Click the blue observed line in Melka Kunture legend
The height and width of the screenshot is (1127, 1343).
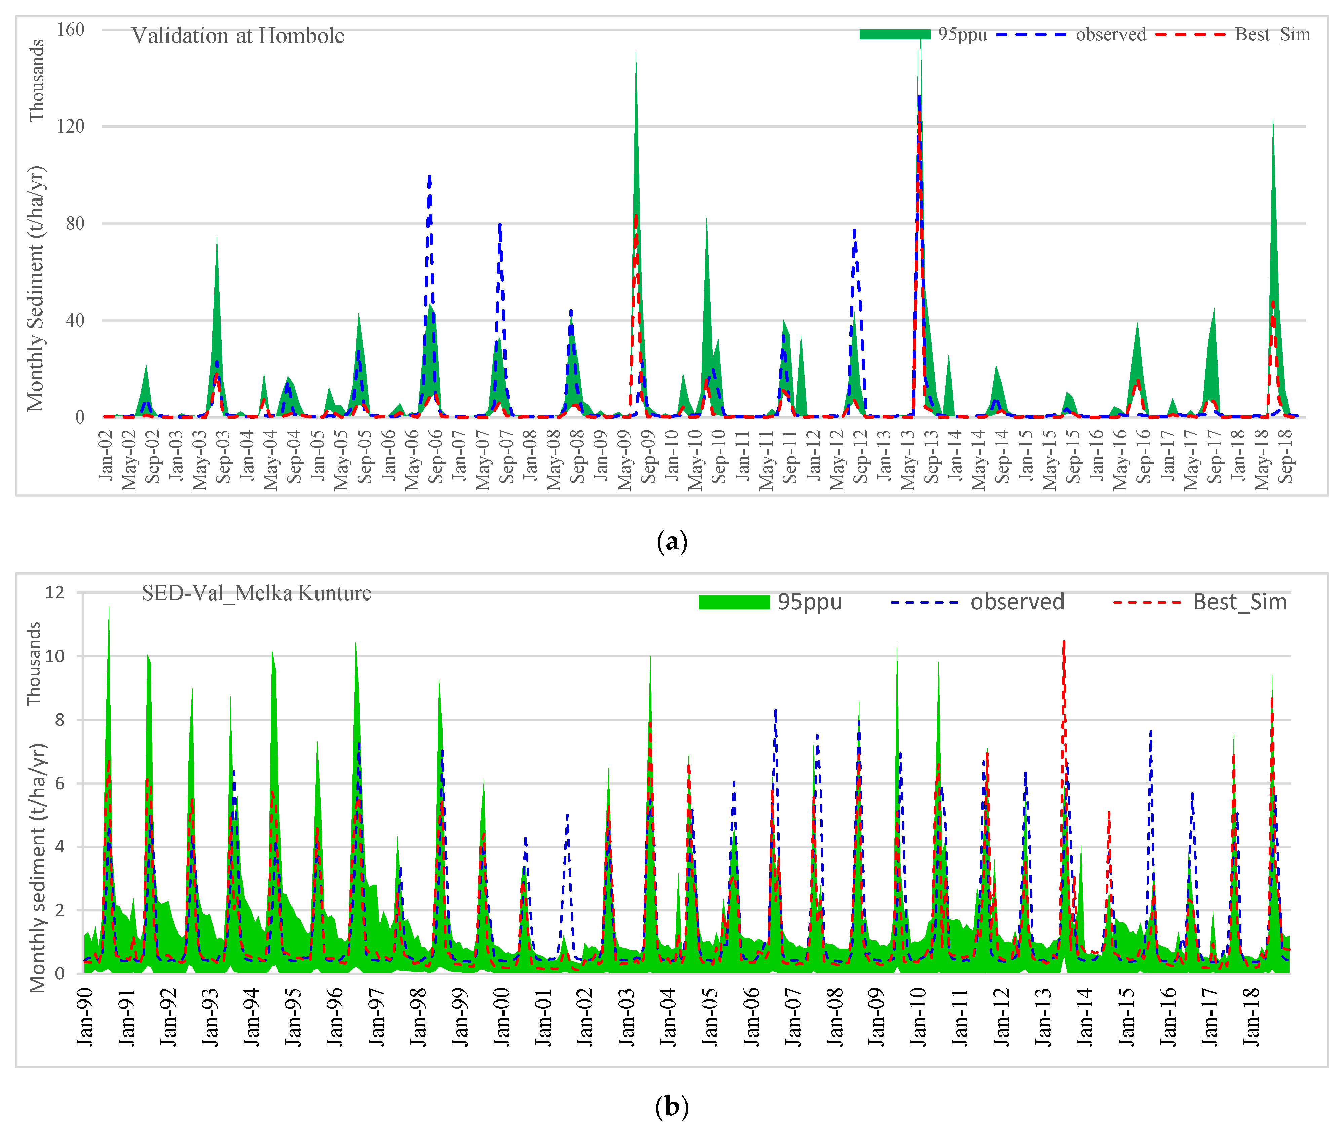(x=925, y=603)
